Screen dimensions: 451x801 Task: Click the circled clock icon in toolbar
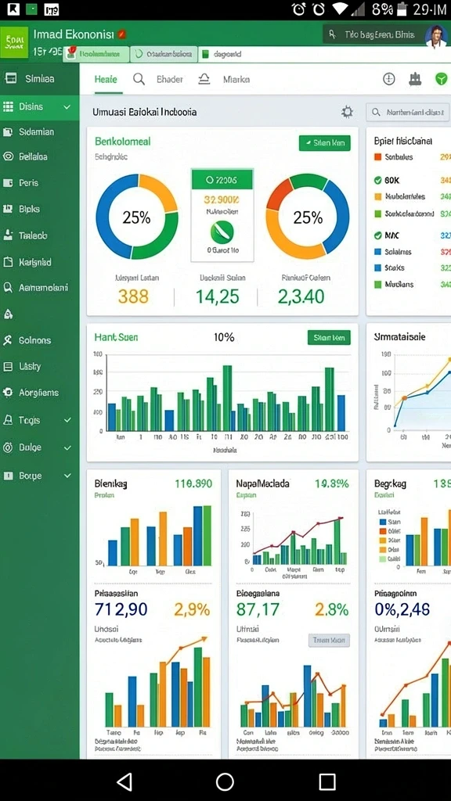pyautogui.click(x=389, y=79)
